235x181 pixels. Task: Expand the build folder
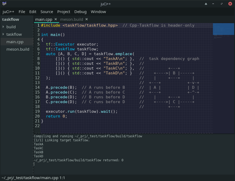pyautogui.click(x=3, y=27)
